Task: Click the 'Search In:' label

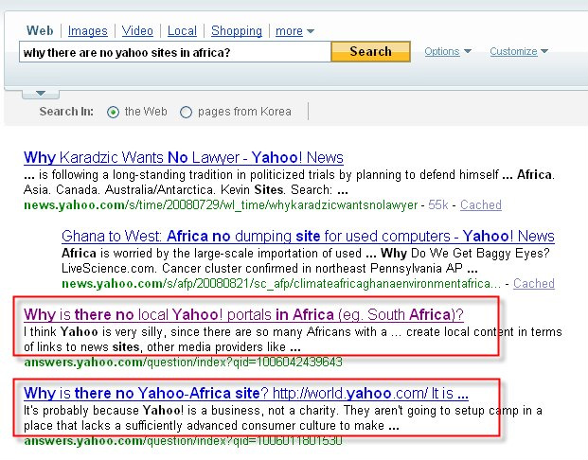Action: coord(66,112)
